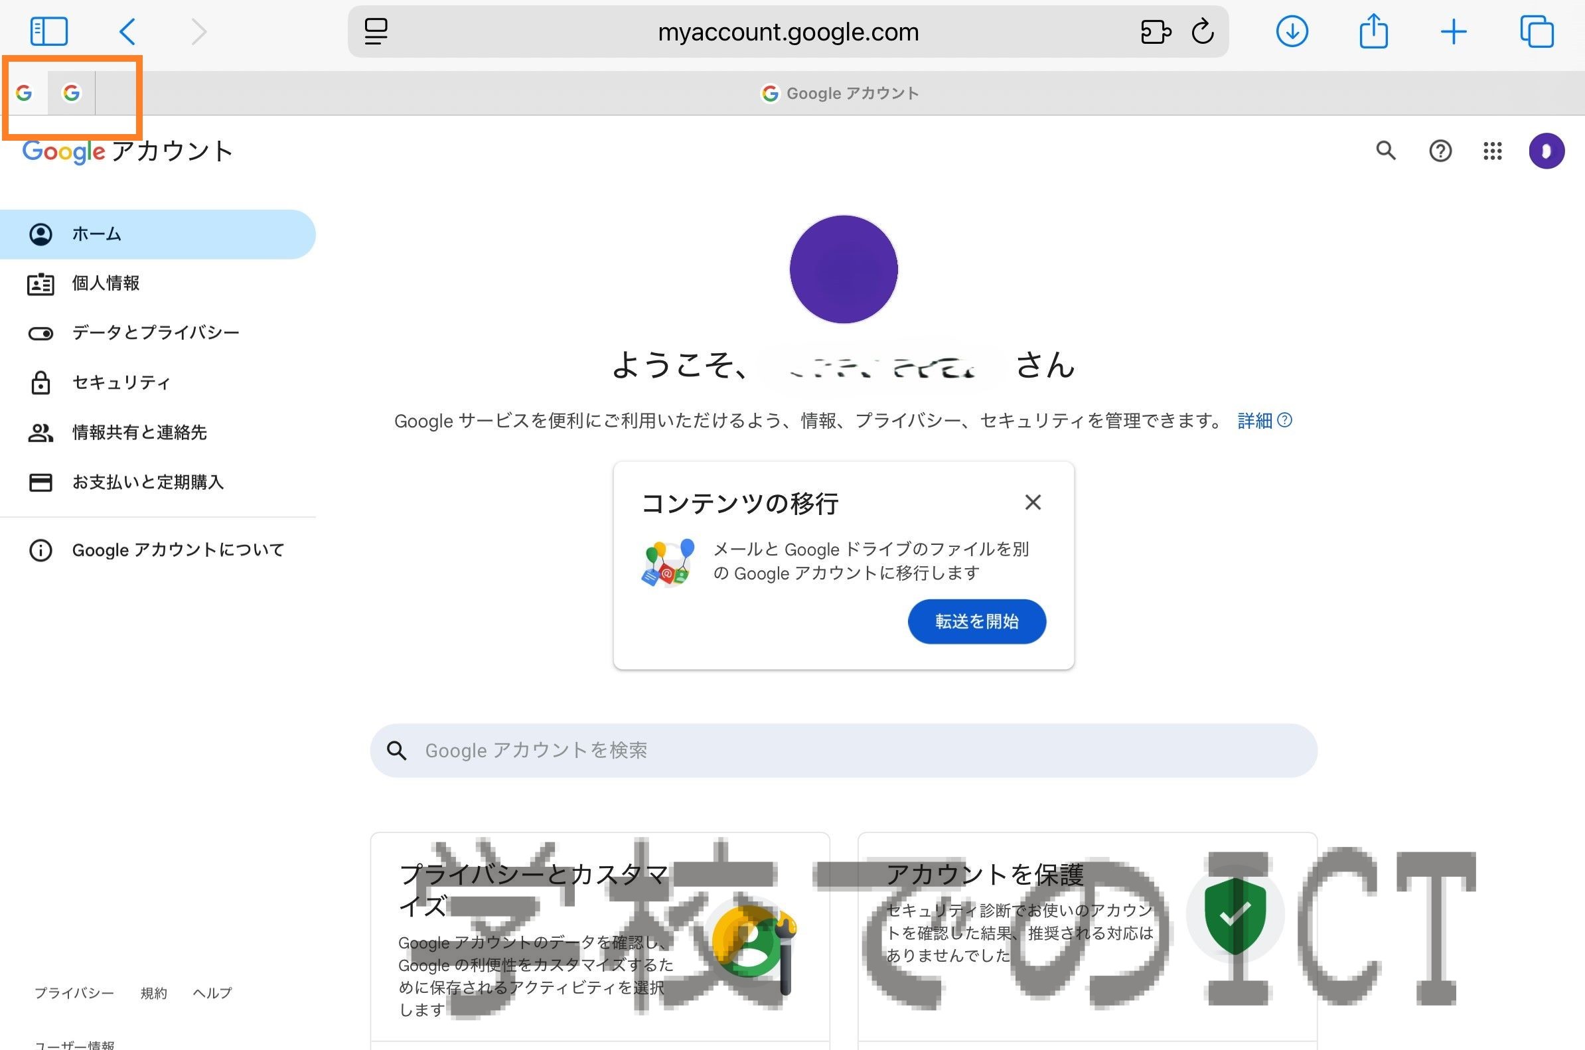Screen dimensions: 1585x1050
Task: Open セキュリティ in the sidebar
Action: tap(157, 382)
